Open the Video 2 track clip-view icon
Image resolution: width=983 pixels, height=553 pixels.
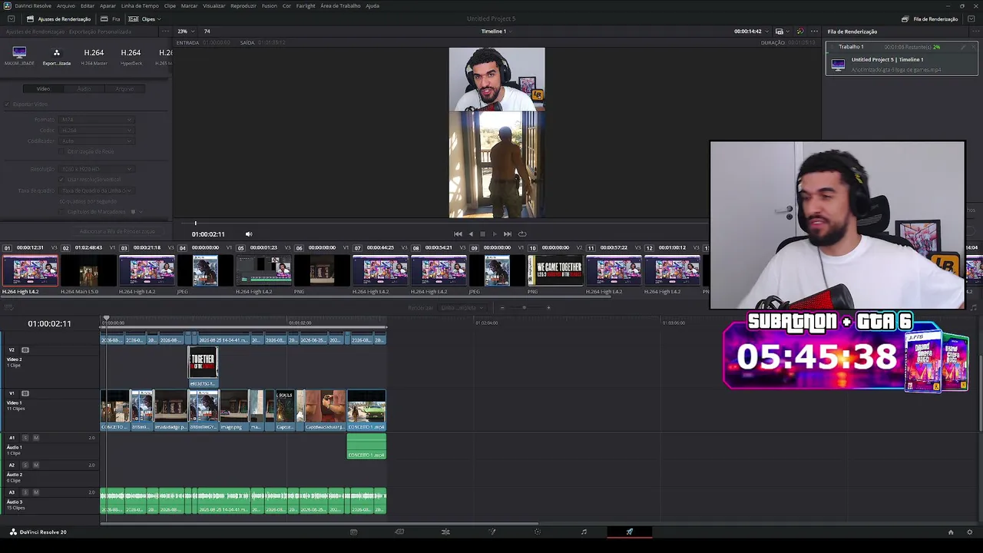[x=25, y=350]
